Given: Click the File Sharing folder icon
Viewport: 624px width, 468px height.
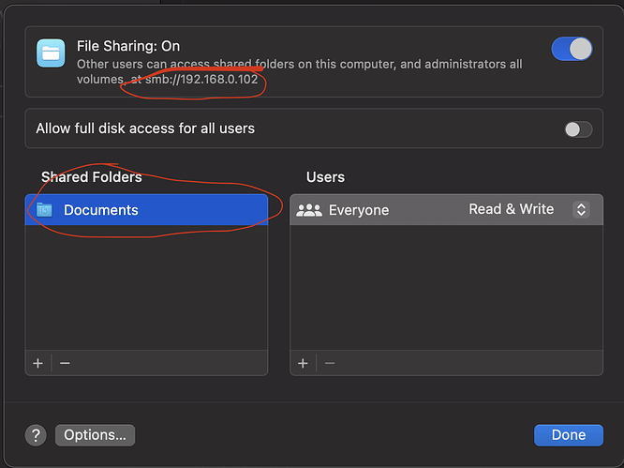Looking at the screenshot, I should pos(51,53).
